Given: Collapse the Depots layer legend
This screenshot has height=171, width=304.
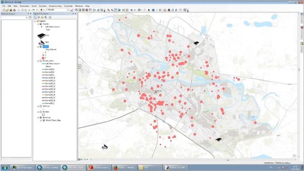Looking at the screenshot, I should coord(38,24).
